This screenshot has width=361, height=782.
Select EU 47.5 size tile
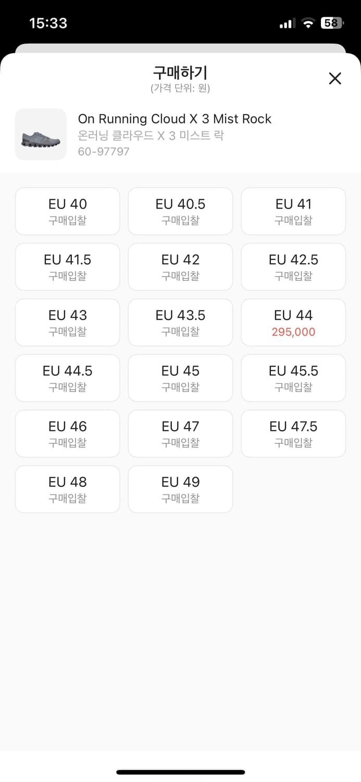(x=293, y=434)
